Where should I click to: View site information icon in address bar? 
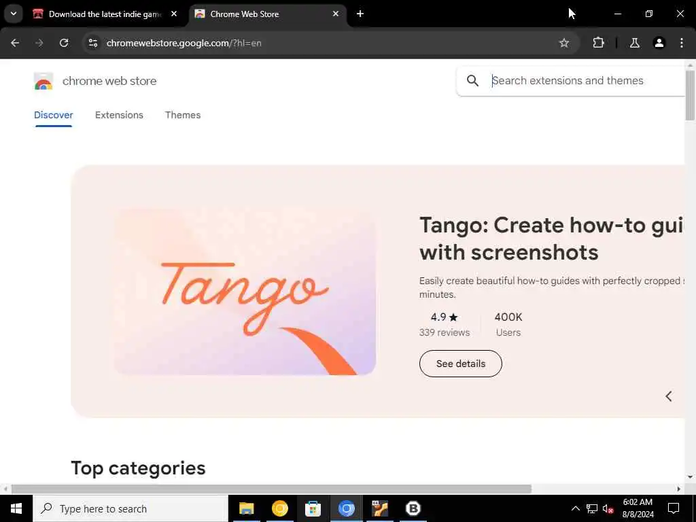(92, 43)
